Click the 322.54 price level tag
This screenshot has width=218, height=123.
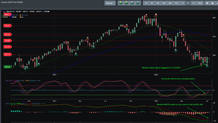8,47
